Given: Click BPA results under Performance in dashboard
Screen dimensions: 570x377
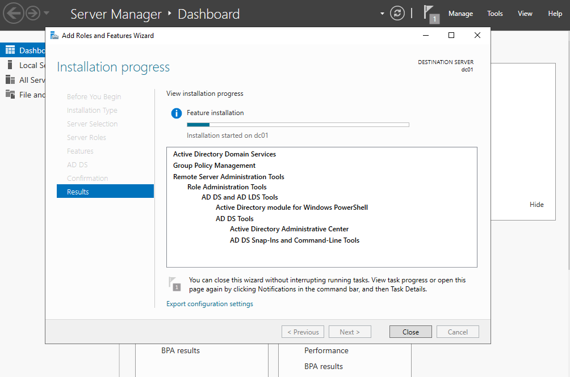Looking at the screenshot, I should click(x=323, y=366).
